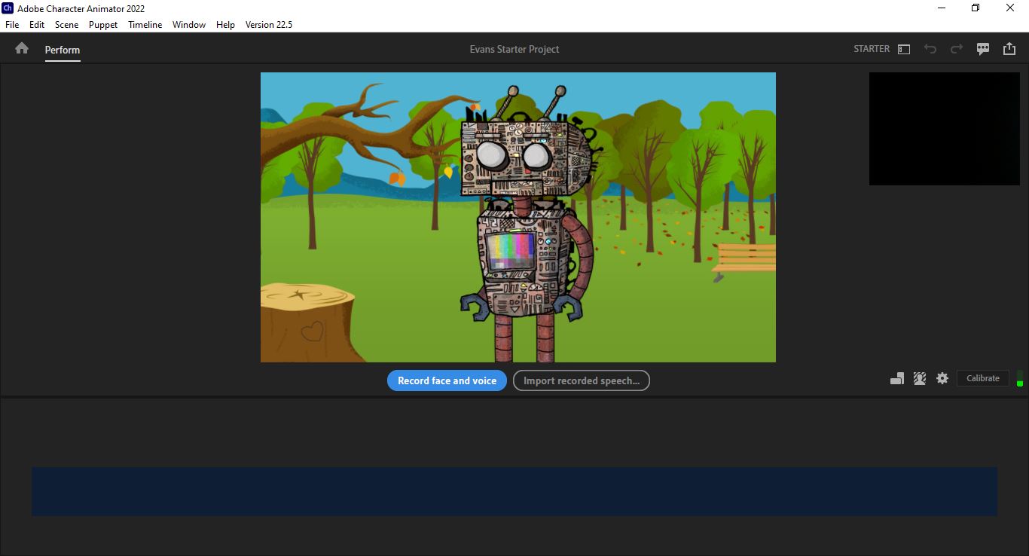
Task: Open the feedback speech bubble icon
Action: point(983,49)
